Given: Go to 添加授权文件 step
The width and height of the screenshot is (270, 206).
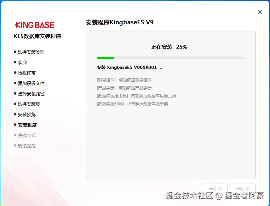Looking at the screenshot, I should tap(29, 83).
